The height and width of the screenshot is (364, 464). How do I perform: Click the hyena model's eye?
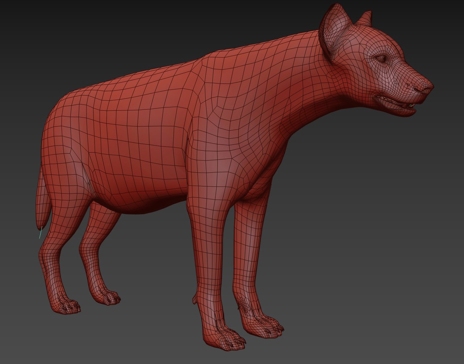[x=383, y=59]
